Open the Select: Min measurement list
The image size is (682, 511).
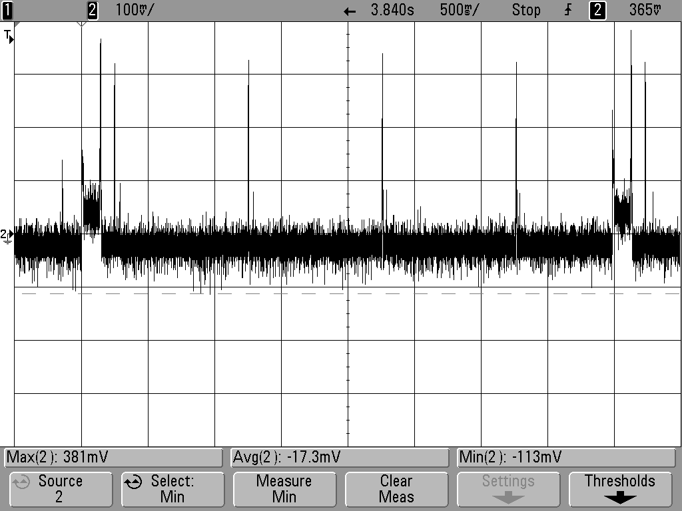point(172,489)
